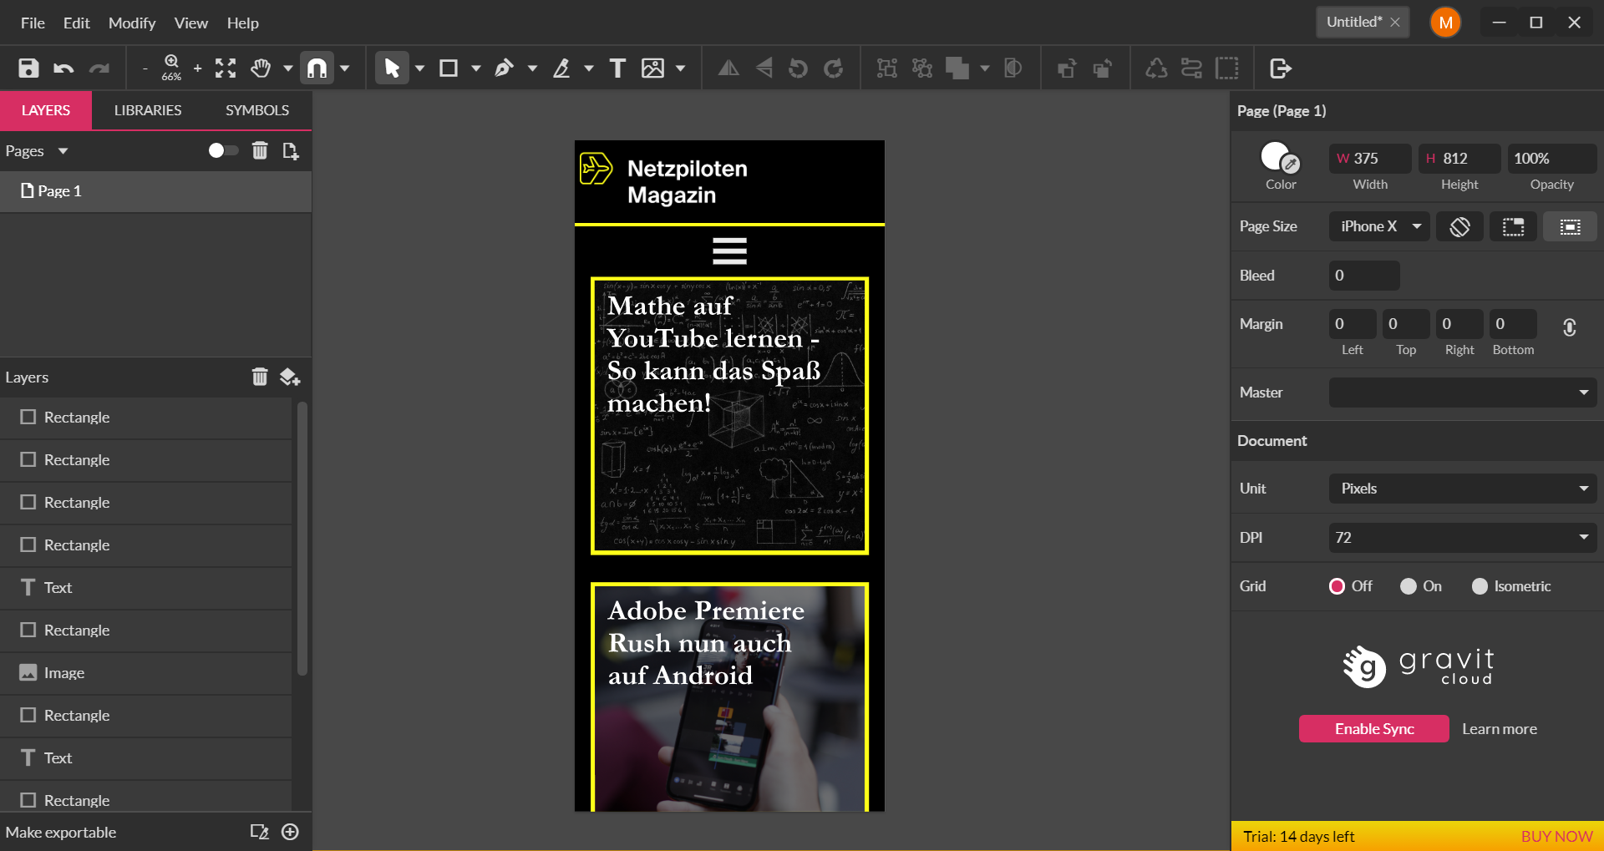Click the Rotate clockwise icon
This screenshot has width=1604, height=851.
834,68
